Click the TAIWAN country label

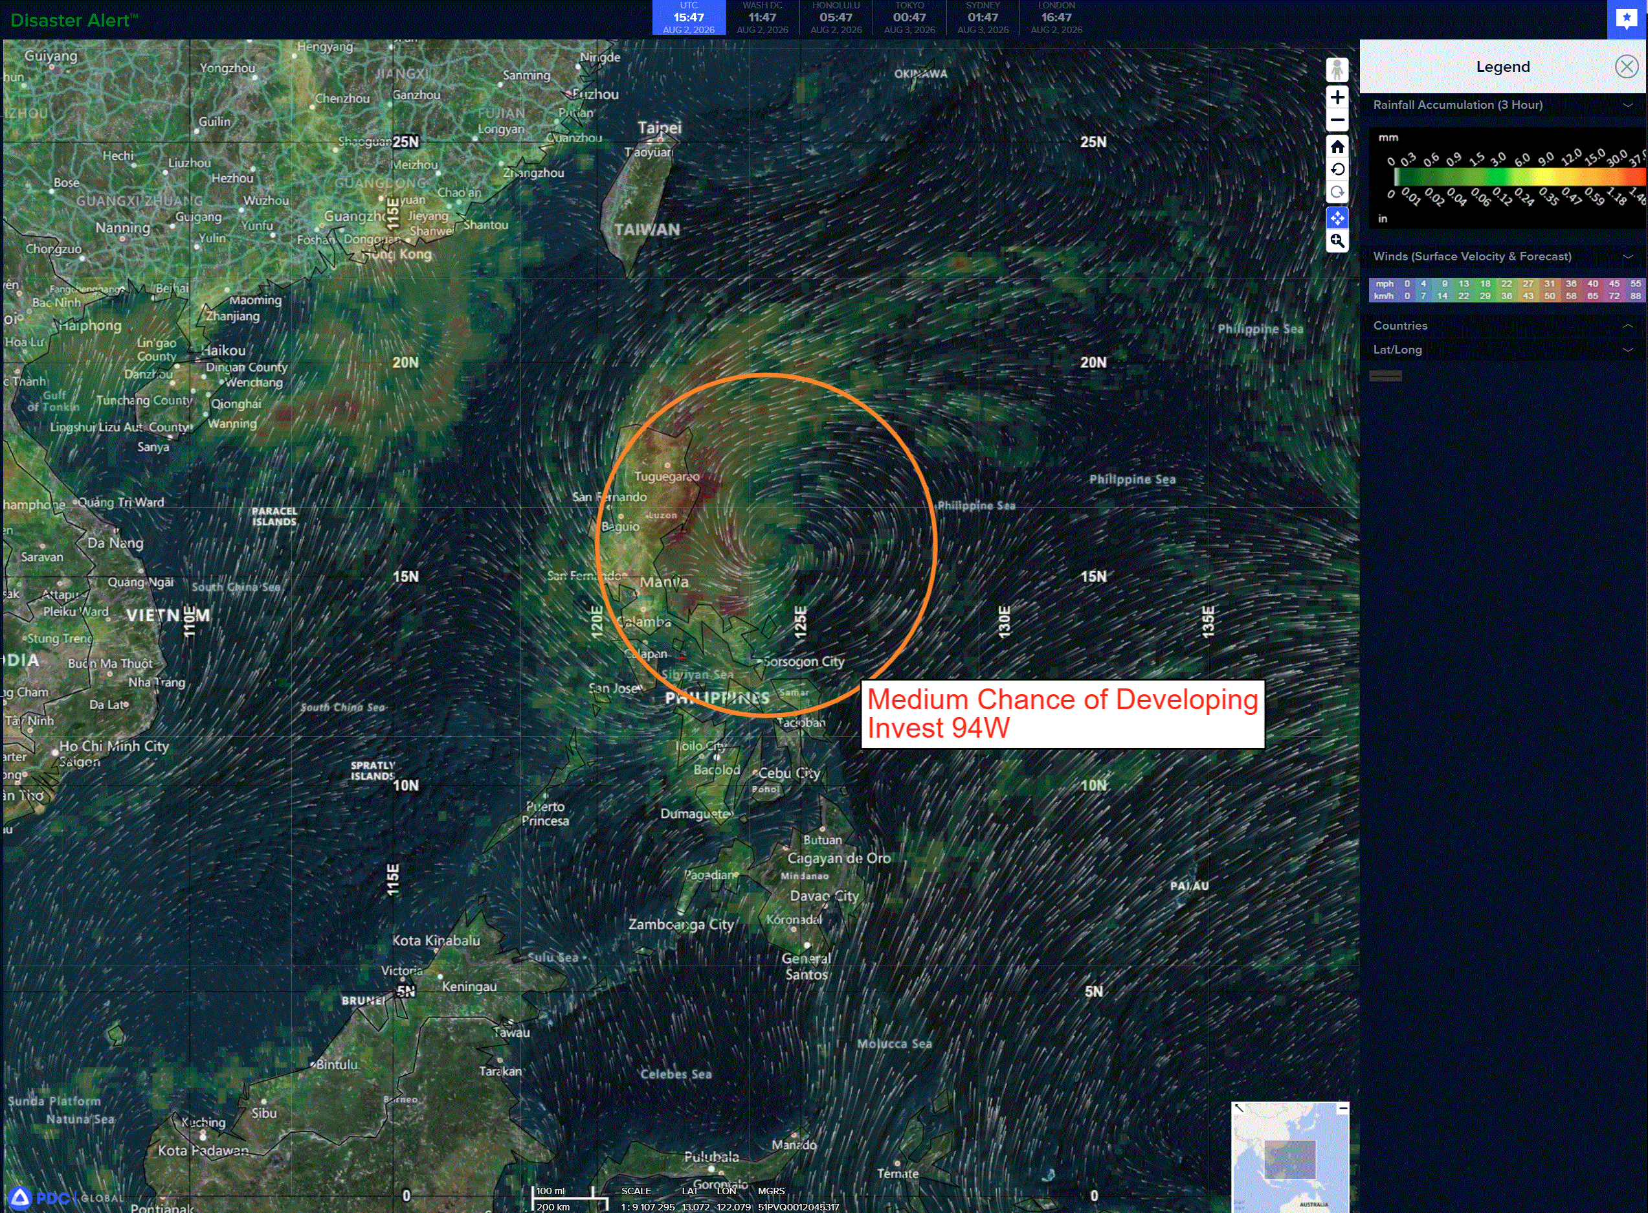[x=647, y=230]
